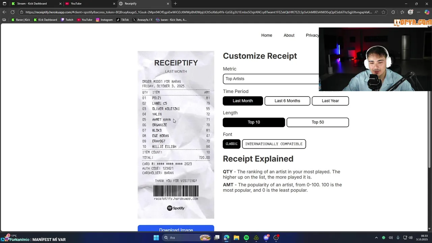Open the browser extensions icon
The image size is (432, 243).
pyautogui.click(x=393, y=12)
